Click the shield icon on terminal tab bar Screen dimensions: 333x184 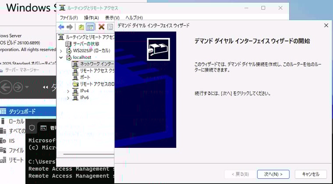[x=32, y=128]
